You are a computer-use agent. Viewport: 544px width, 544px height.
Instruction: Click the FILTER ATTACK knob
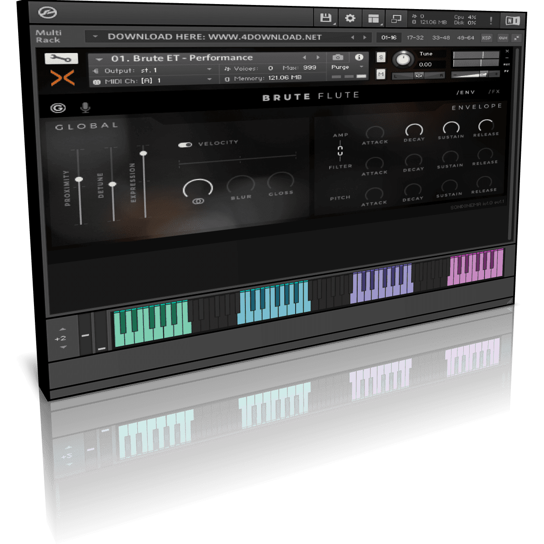tap(374, 163)
